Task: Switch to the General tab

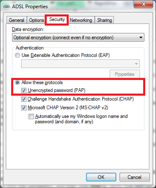Action: click(x=17, y=20)
